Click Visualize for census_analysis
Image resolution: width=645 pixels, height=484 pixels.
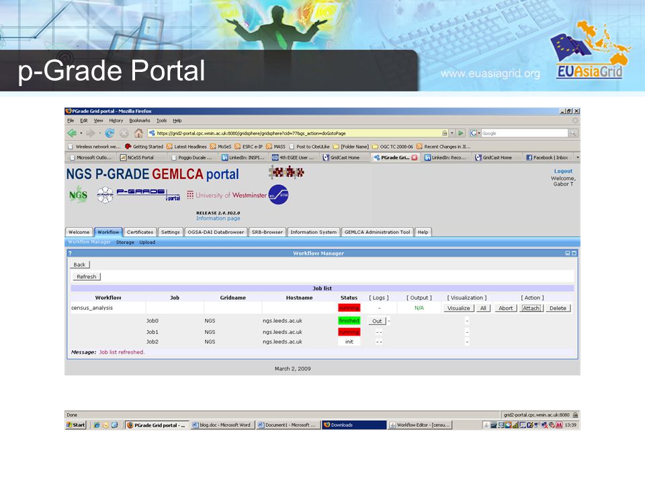click(459, 308)
